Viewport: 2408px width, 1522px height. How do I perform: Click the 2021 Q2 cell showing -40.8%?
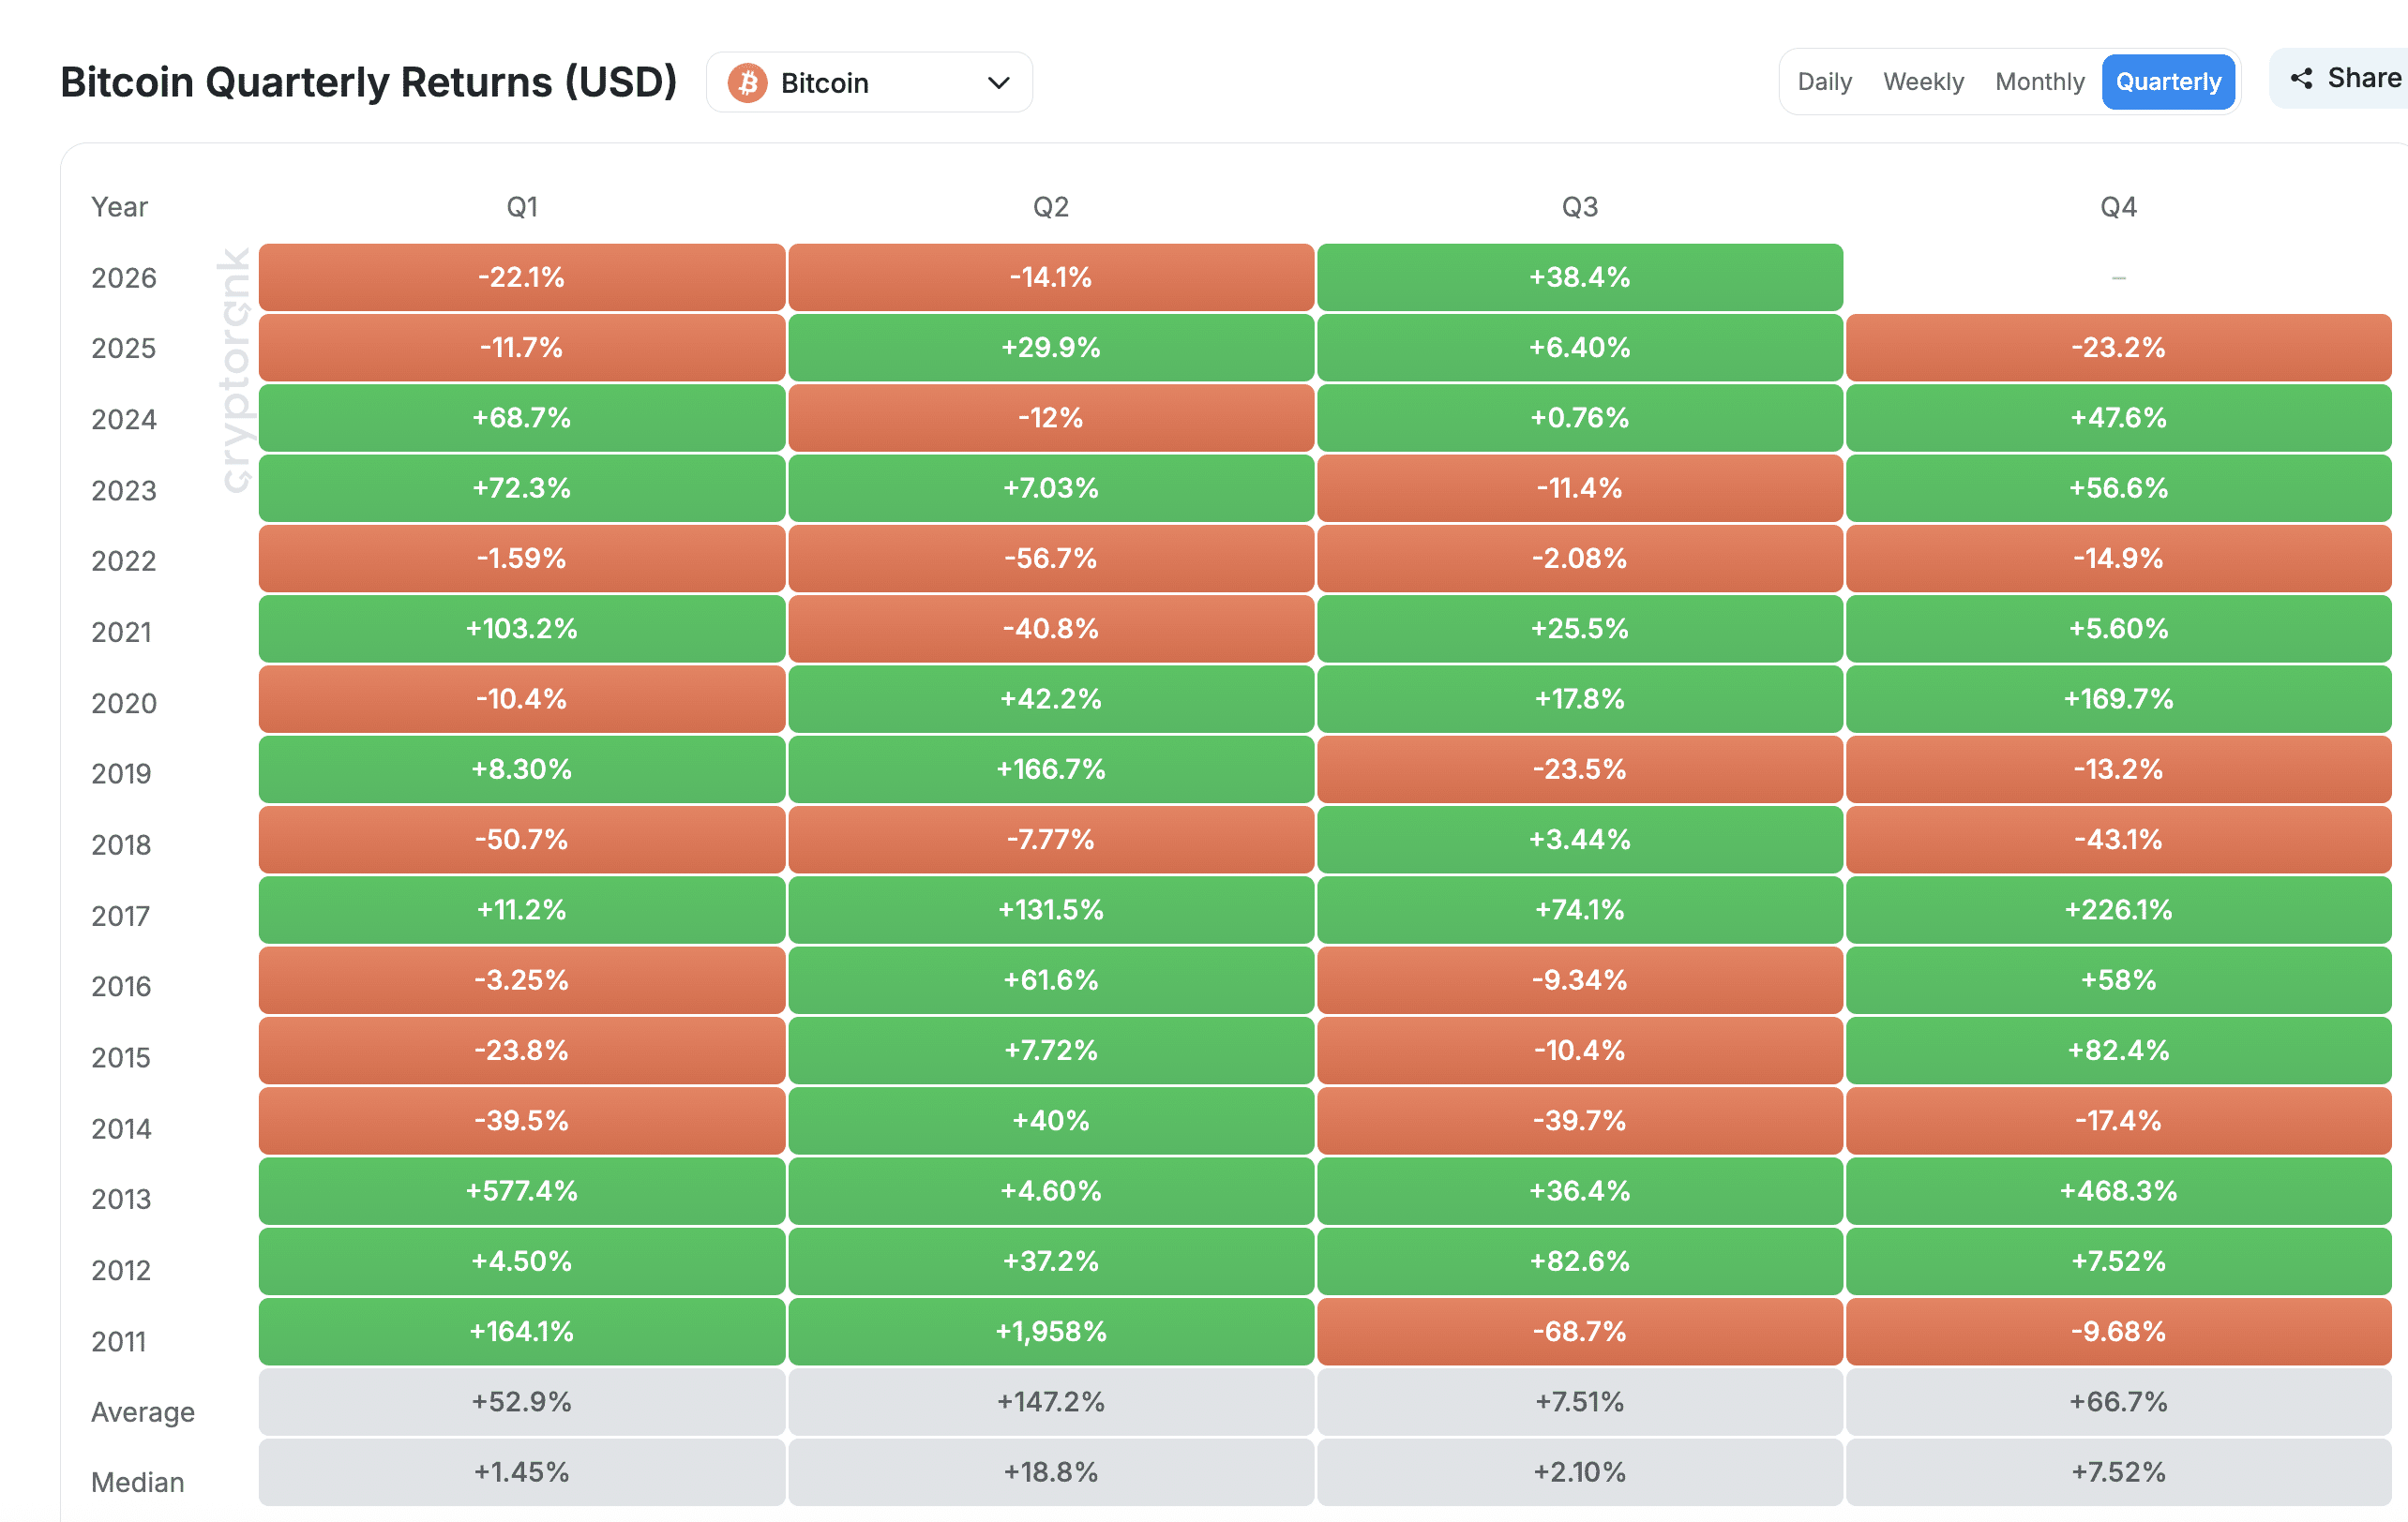pyautogui.click(x=1051, y=629)
